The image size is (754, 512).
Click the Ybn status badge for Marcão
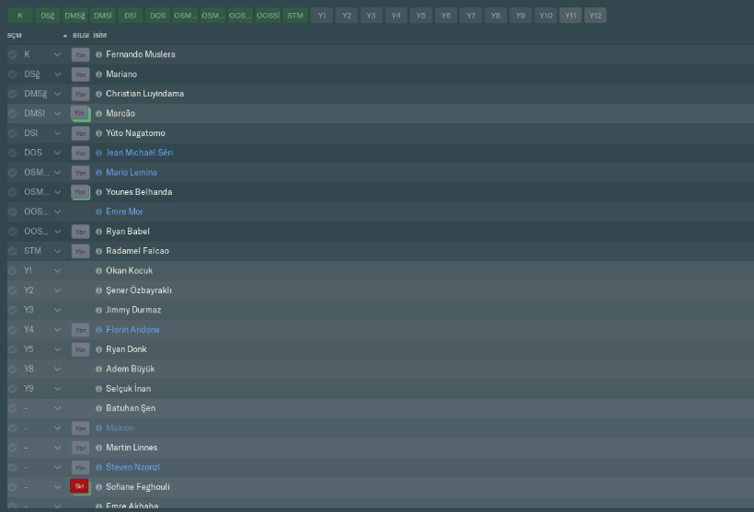[80, 113]
